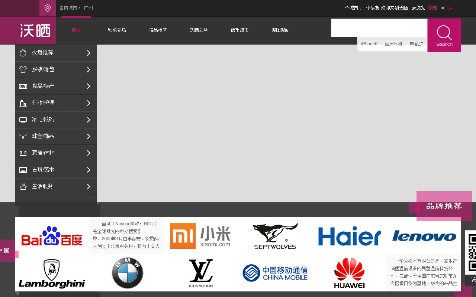Open the Lenovo brand logo
Viewport: 476px width, 297px height.
point(424,236)
